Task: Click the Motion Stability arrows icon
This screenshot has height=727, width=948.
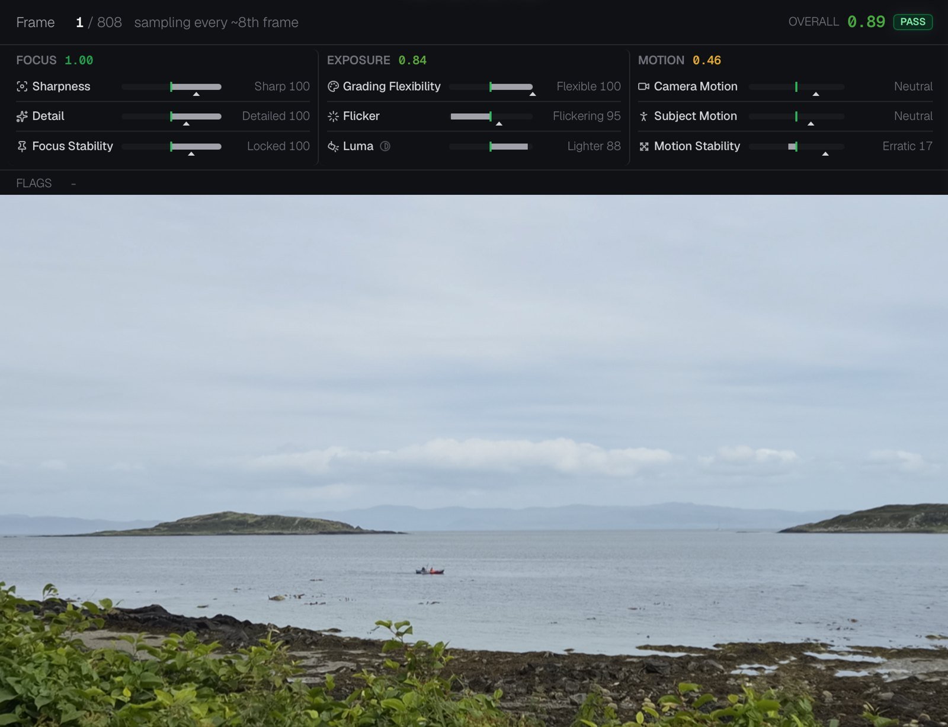Action: tap(643, 146)
